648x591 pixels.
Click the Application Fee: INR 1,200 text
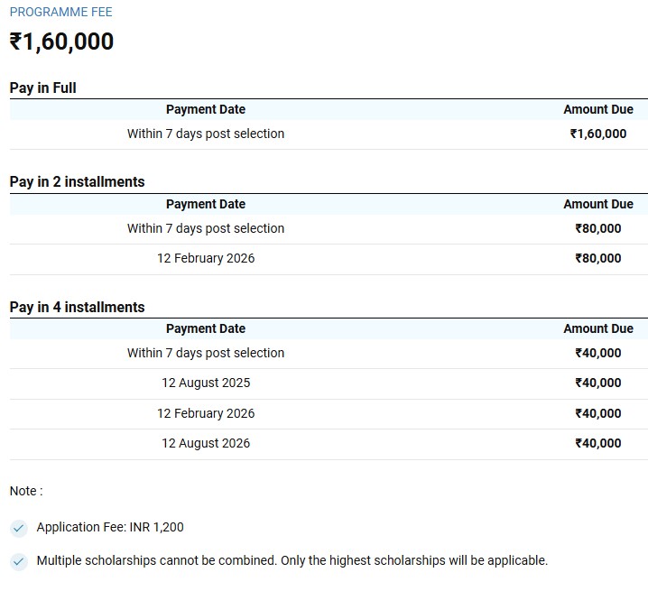point(110,527)
